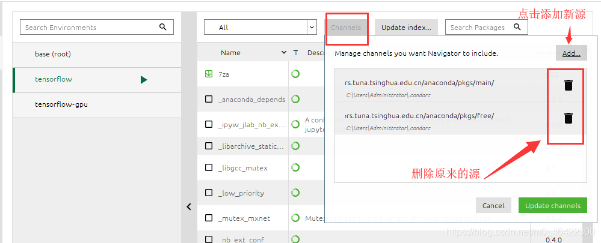Check the _ipyw_jlab_nb_ex package box
The height and width of the screenshot is (243, 601).
click(x=209, y=124)
